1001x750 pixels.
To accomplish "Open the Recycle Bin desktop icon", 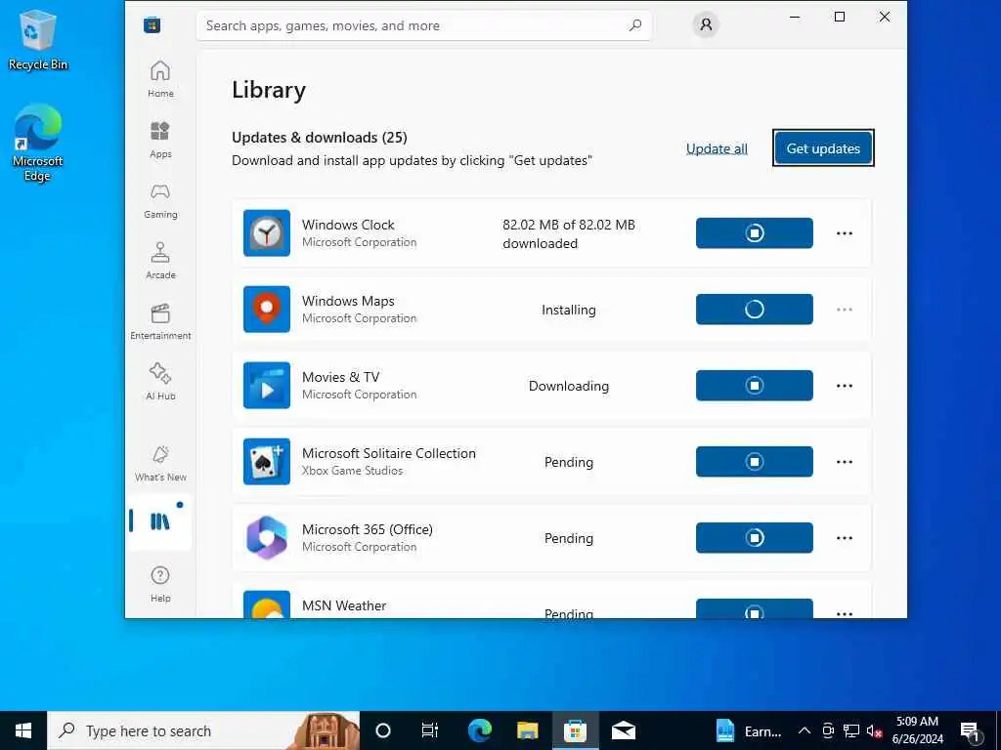I will coord(38,39).
